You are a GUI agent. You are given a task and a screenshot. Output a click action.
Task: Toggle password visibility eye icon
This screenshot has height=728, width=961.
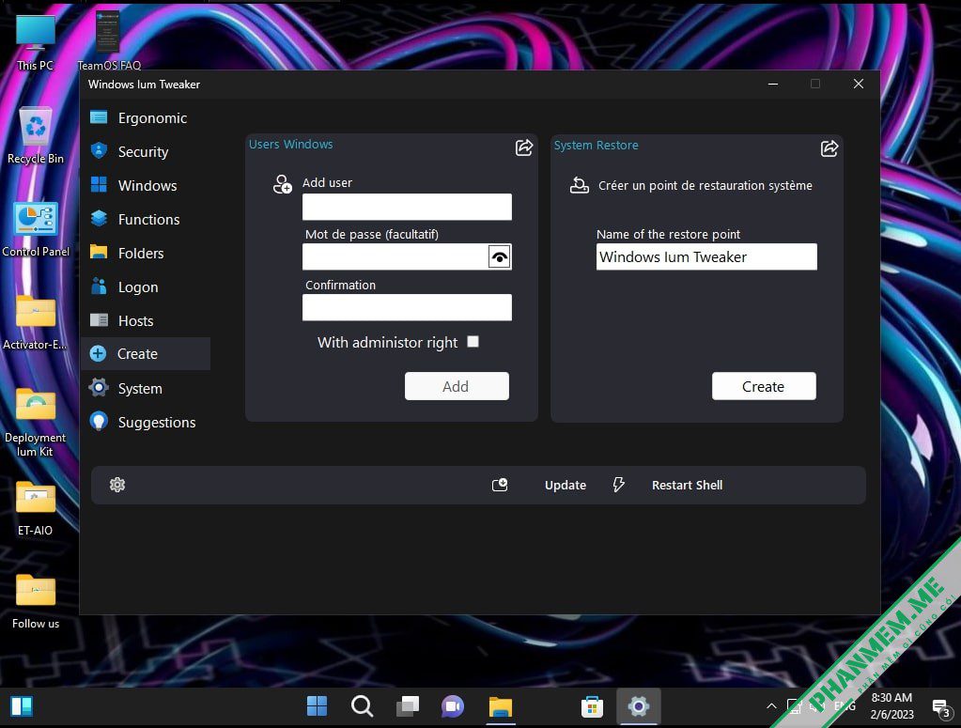(x=500, y=256)
